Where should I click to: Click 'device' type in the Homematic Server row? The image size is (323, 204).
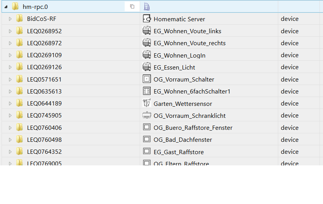[290, 19]
